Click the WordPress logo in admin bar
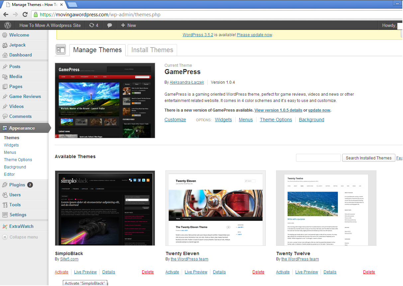The height and width of the screenshot is (286, 403). pos(8,25)
